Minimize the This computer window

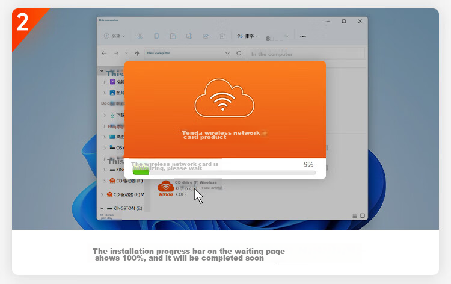[x=328, y=22]
